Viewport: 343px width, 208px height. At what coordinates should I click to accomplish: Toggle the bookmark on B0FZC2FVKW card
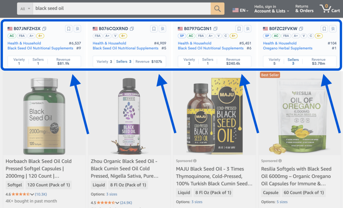[x=324, y=29]
